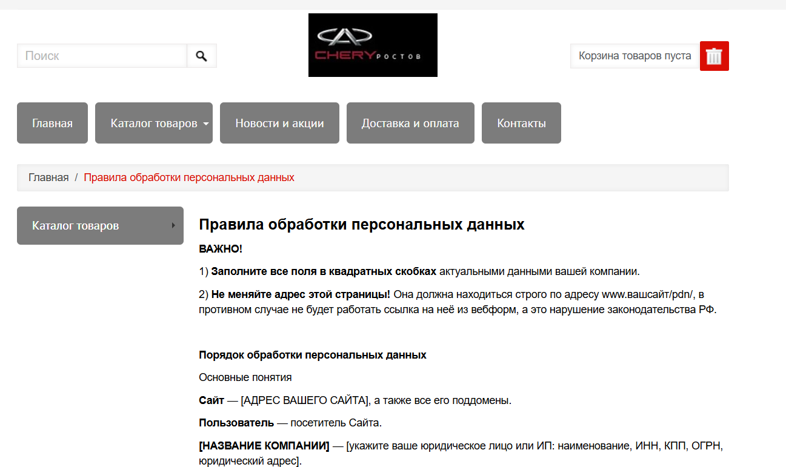Expand the sidebar Каталог товаров arrow
The image size is (786, 467).
click(x=173, y=225)
